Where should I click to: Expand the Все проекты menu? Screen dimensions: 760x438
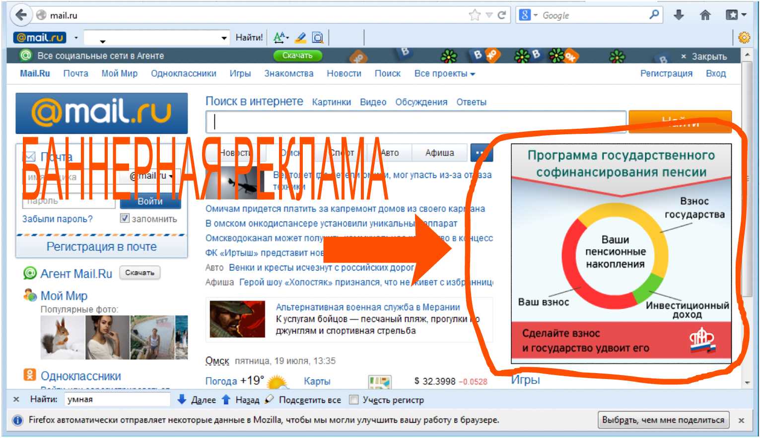(x=445, y=73)
